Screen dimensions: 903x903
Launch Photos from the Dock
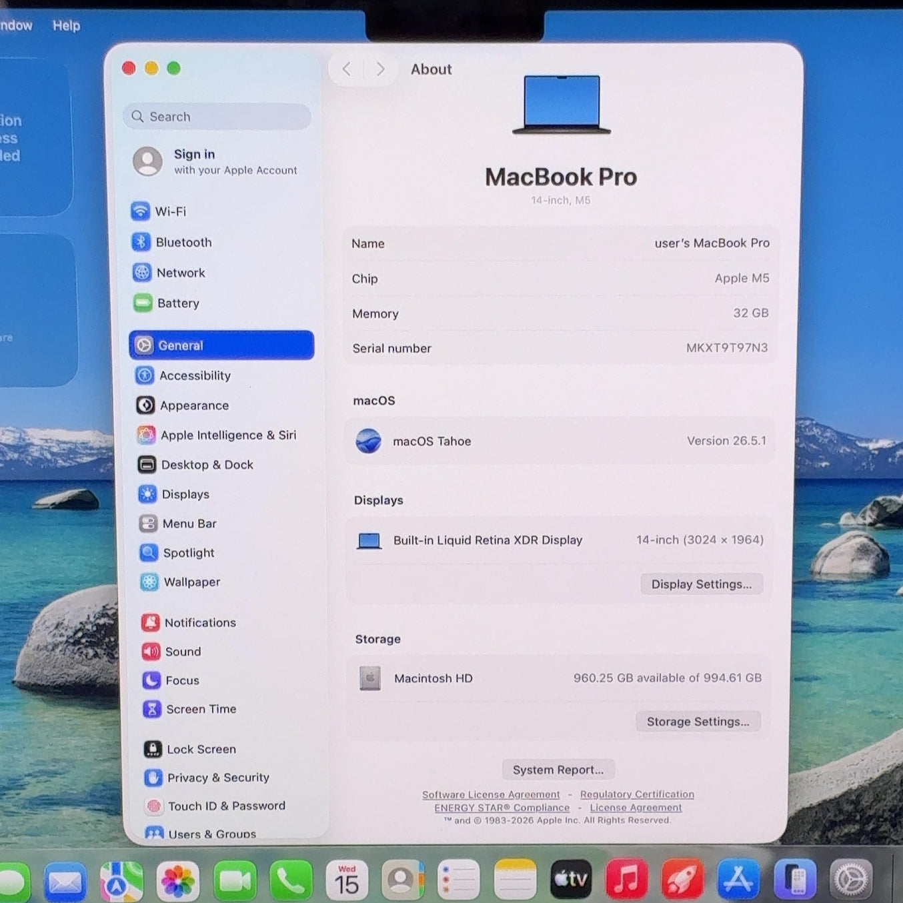coord(178,881)
